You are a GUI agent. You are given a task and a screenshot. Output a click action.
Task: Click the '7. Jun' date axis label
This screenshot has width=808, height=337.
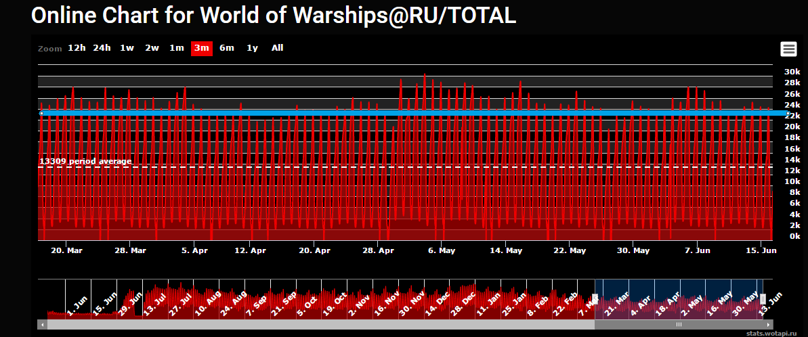click(x=697, y=250)
